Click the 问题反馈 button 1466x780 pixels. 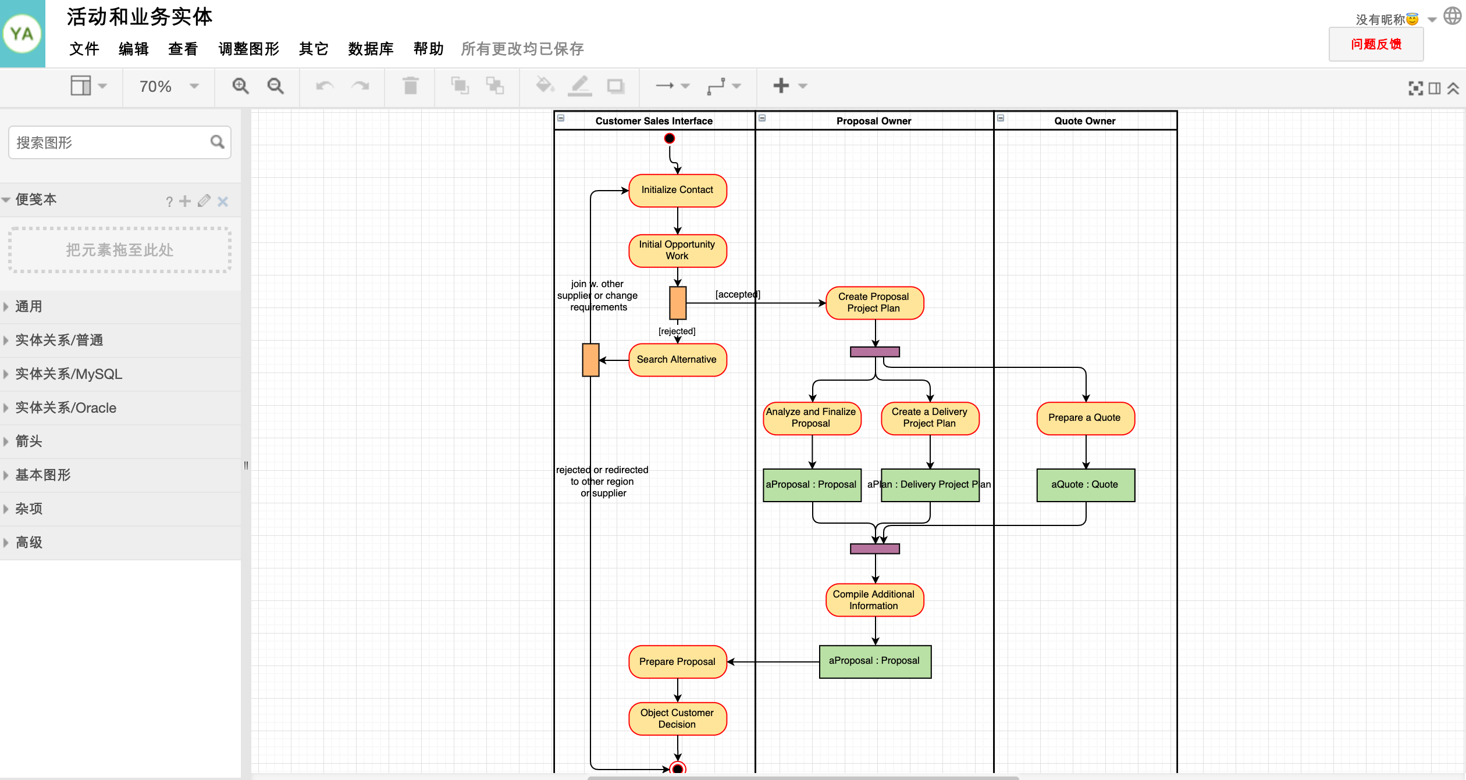[x=1376, y=44]
